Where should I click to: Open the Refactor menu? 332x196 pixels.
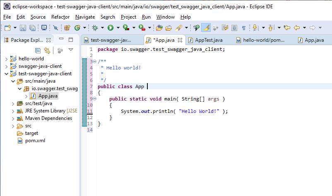pyautogui.click(x=60, y=17)
